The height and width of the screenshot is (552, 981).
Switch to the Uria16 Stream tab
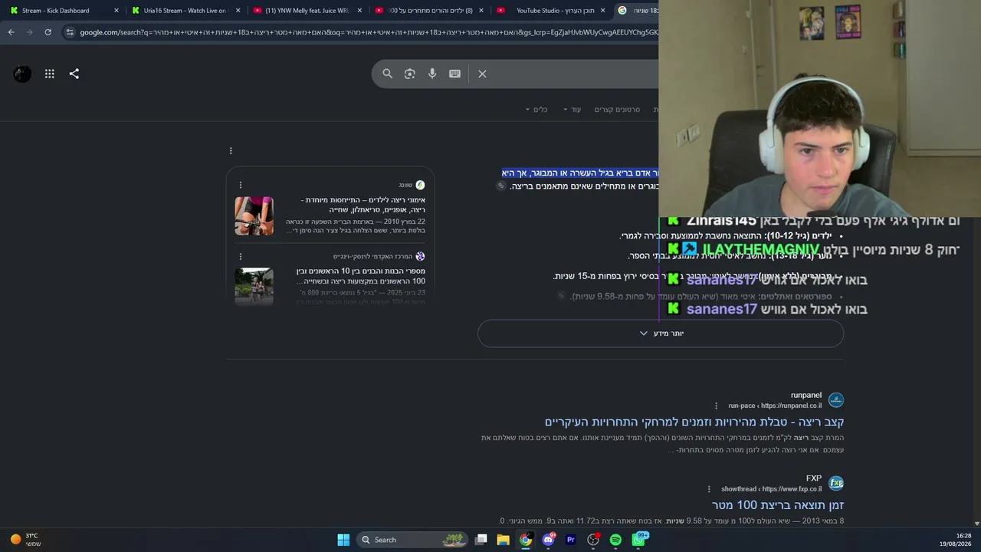pos(184,11)
